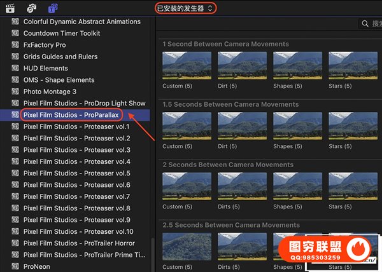Select Grids Guides and Rulers category
Viewport: 382px width, 272px height.
(x=60, y=57)
